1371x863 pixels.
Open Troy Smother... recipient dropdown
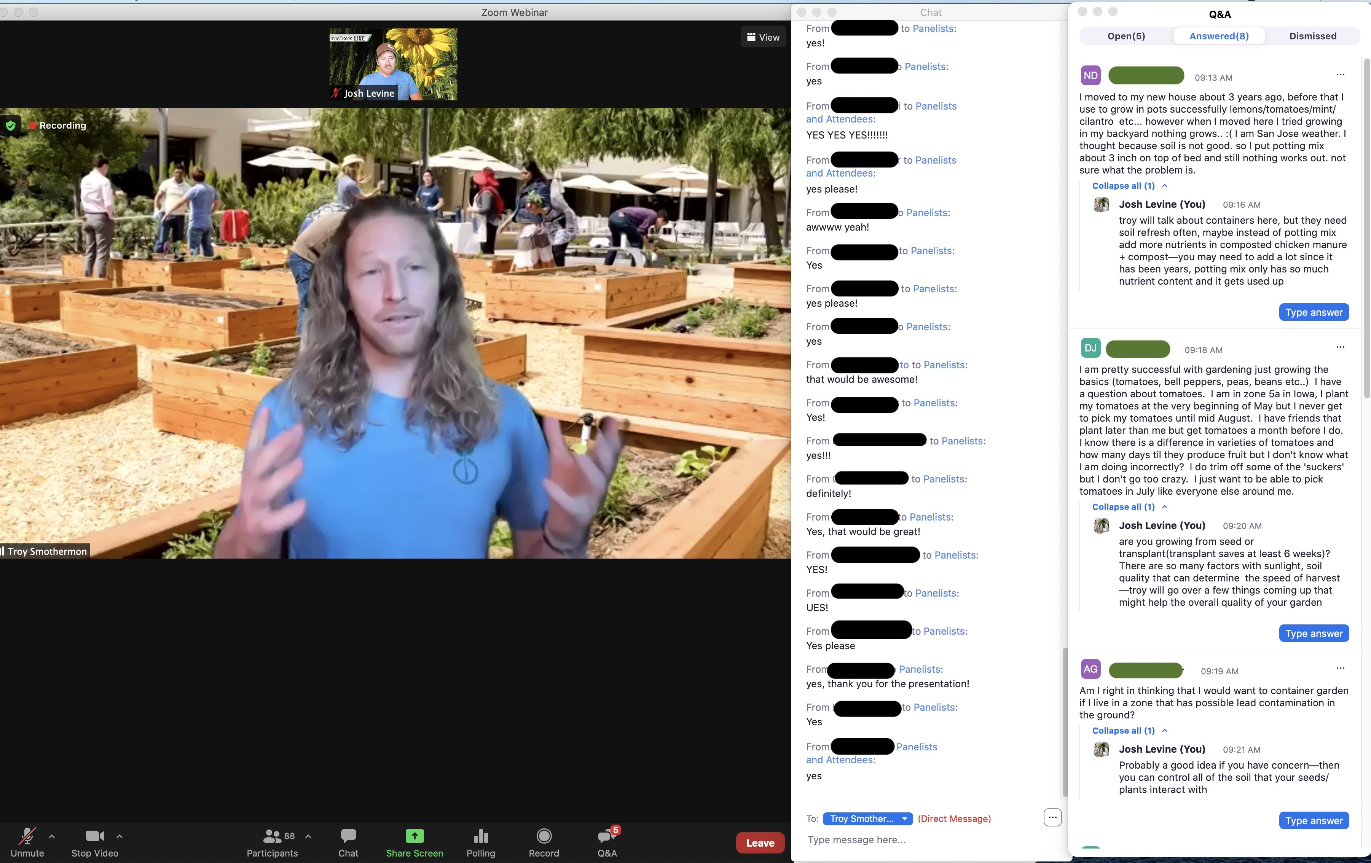[x=867, y=818]
